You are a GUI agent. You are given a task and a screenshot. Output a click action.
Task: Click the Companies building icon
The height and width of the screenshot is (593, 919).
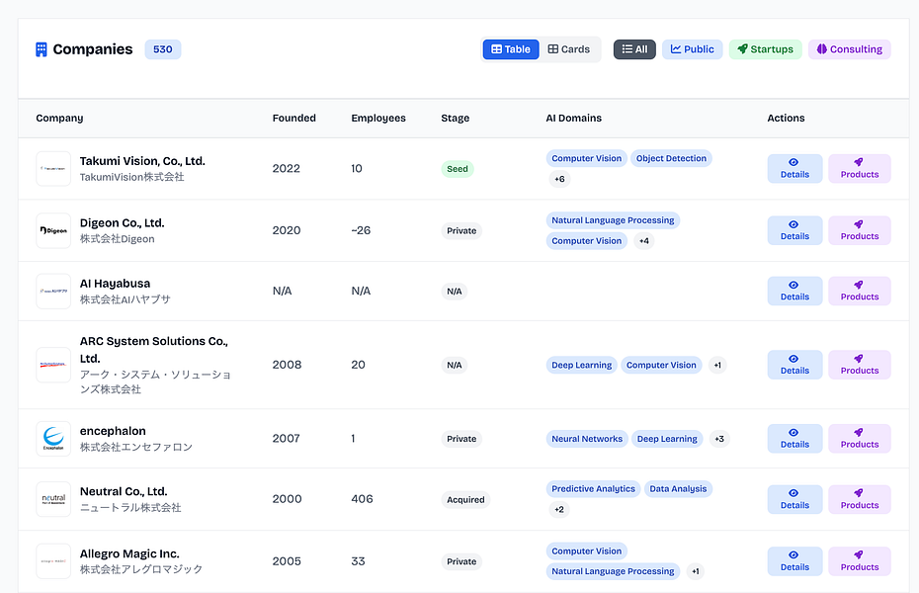pos(42,49)
